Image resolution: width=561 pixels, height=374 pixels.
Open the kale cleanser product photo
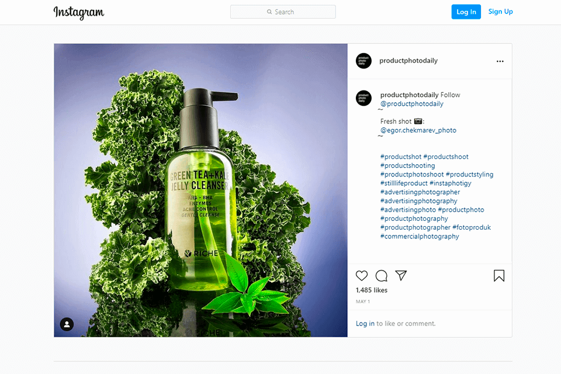click(x=200, y=191)
